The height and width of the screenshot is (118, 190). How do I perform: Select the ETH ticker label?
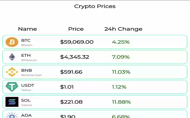click(26, 55)
